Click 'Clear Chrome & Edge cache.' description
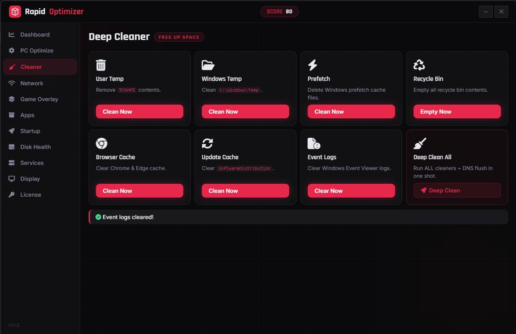516x334 pixels. coord(131,168)
